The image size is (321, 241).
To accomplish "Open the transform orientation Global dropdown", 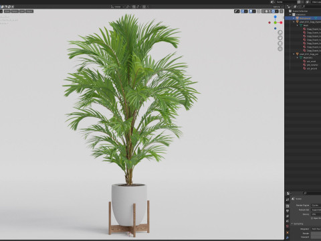I will [x=118, y=7].
